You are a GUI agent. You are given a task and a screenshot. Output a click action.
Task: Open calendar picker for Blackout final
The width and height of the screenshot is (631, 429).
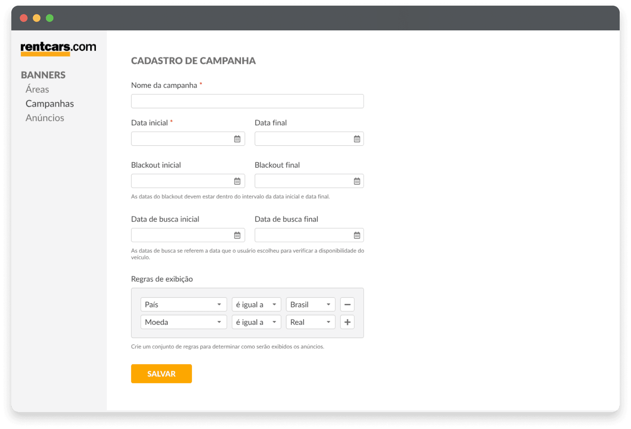357,181
